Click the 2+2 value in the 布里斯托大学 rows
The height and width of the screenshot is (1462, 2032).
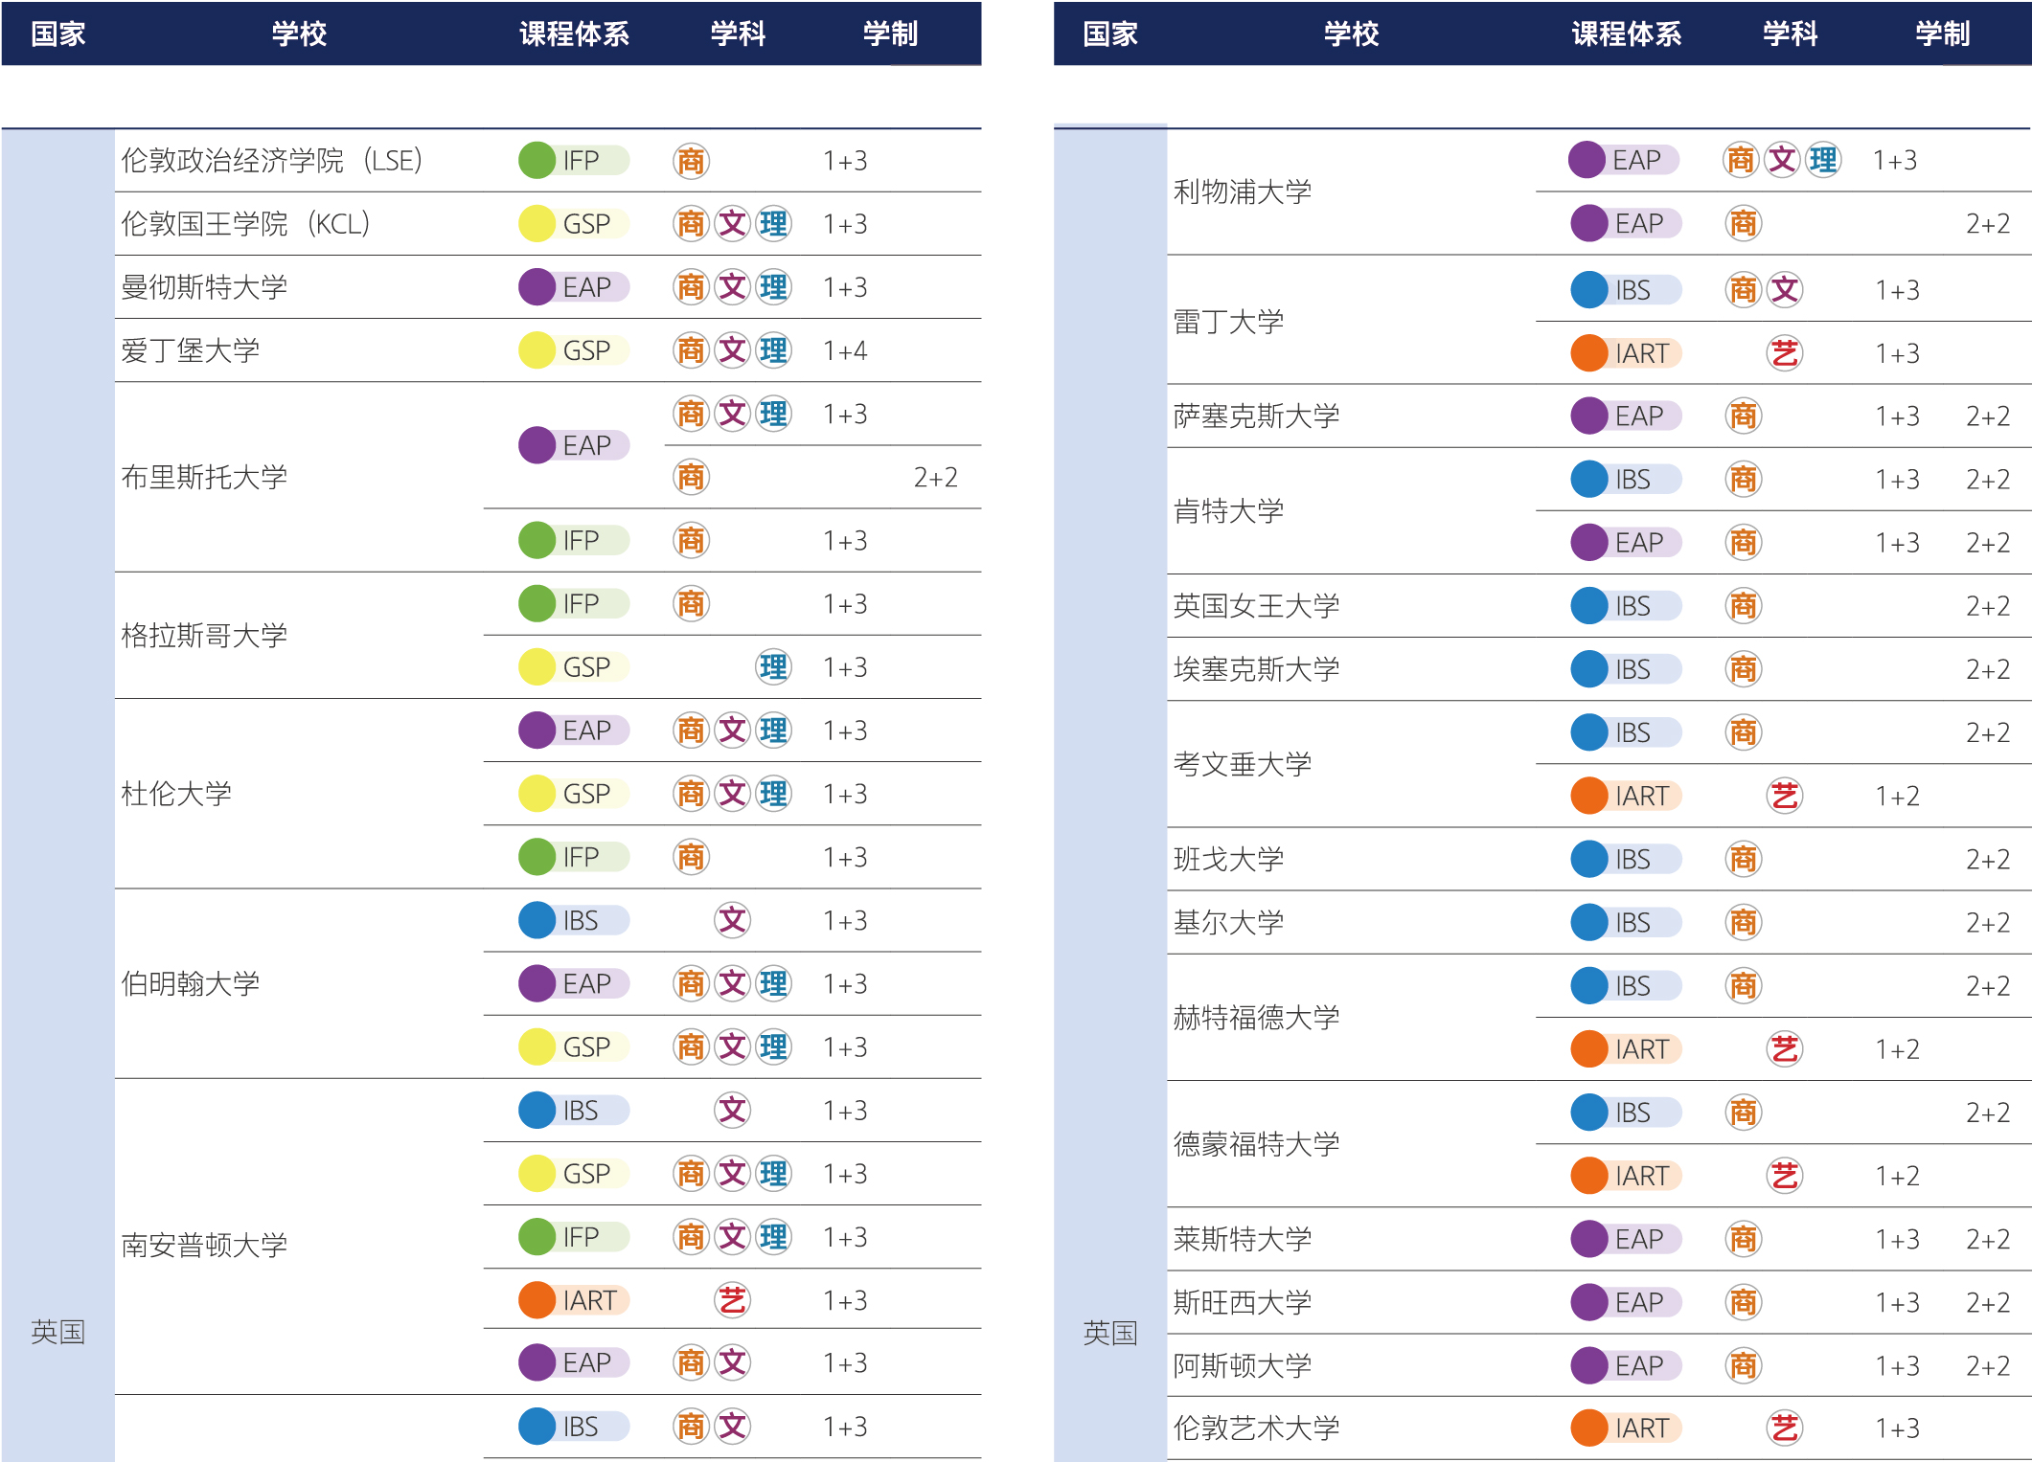click(x=935, y=477)
